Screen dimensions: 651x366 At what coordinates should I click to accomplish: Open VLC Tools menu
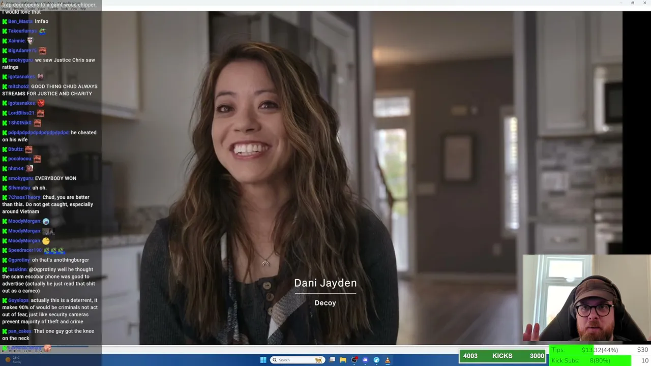pos(64,9)
